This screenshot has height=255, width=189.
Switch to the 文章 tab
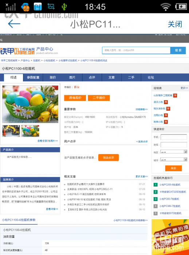(112, 77)
